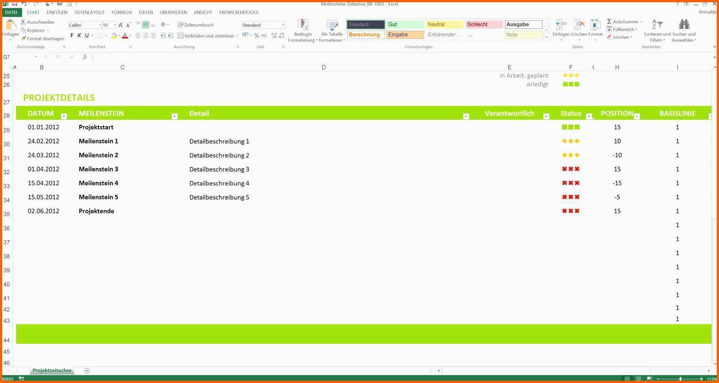Open MEILENSTEIN column filter dropdown
This screenshot has height=383, width=719.
(174, 116)
